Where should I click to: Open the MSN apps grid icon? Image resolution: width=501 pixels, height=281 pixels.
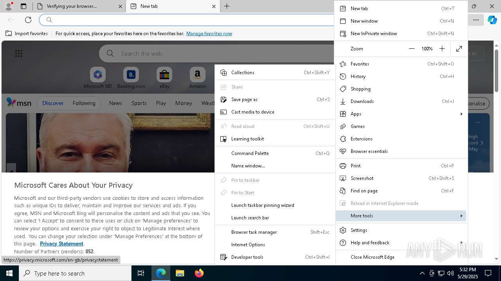coord(18,53)
